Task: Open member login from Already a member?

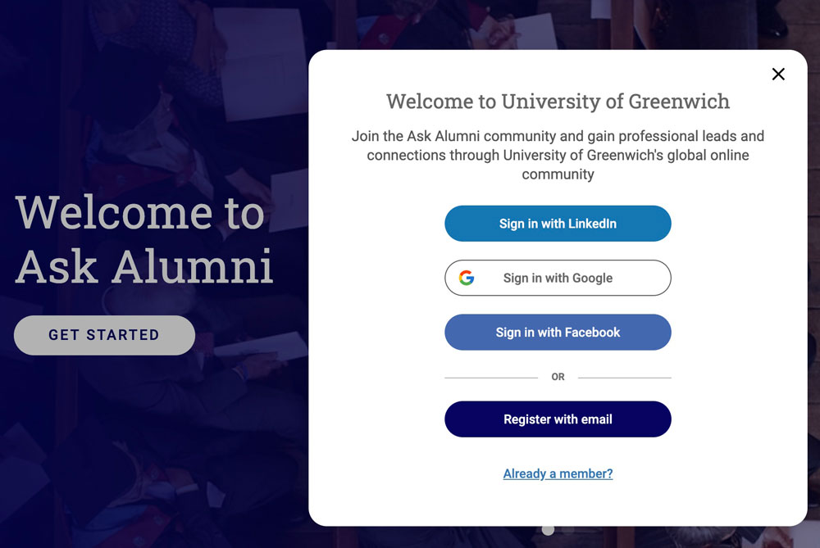Action: (558, 473)
